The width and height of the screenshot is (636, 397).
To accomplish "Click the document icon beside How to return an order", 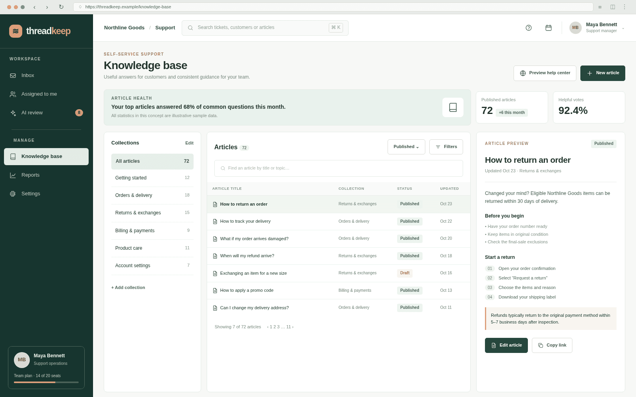I will pos(215,204).
